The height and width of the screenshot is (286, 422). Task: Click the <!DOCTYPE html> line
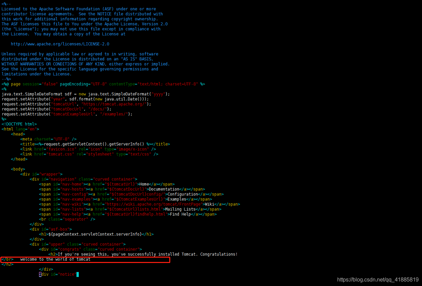19,124
